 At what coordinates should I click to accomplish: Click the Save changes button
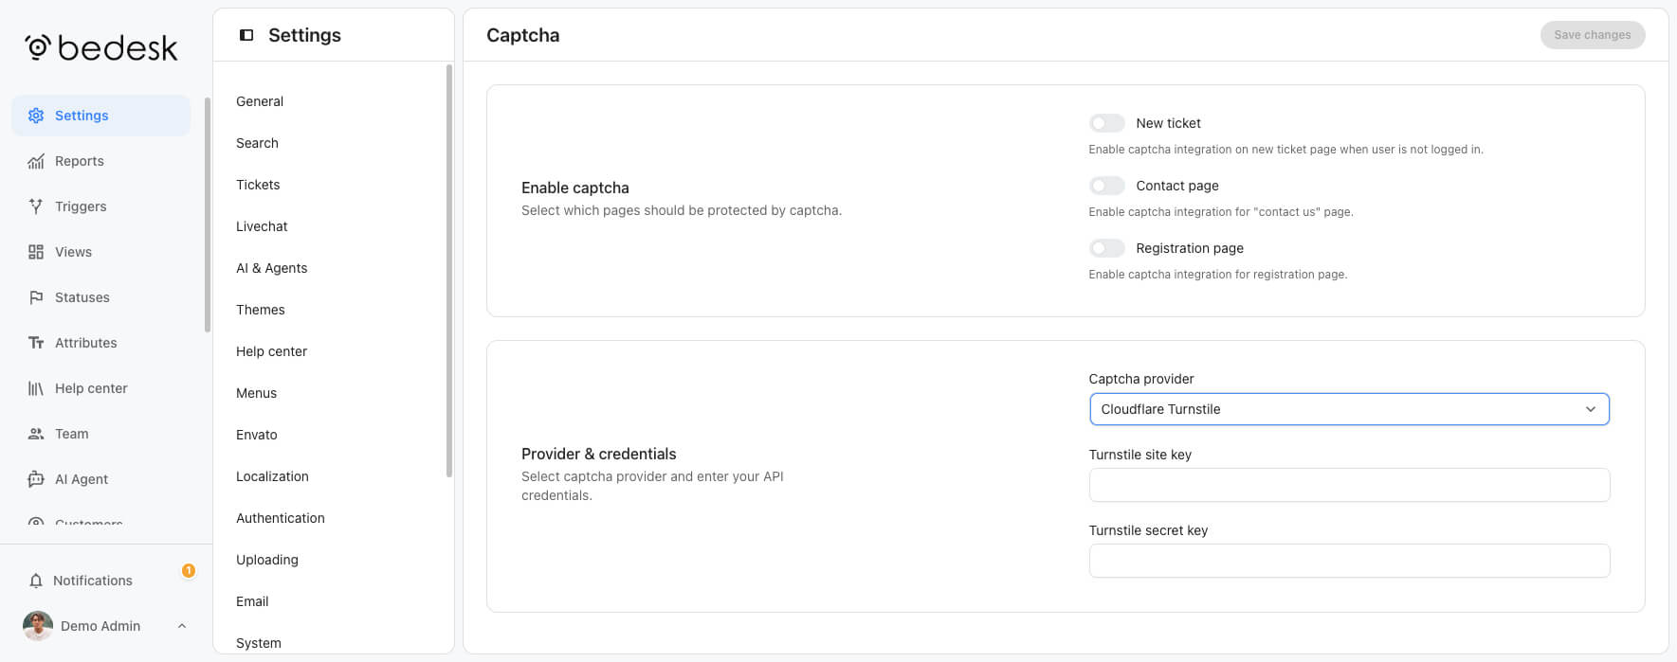[x=1593, y=35]
